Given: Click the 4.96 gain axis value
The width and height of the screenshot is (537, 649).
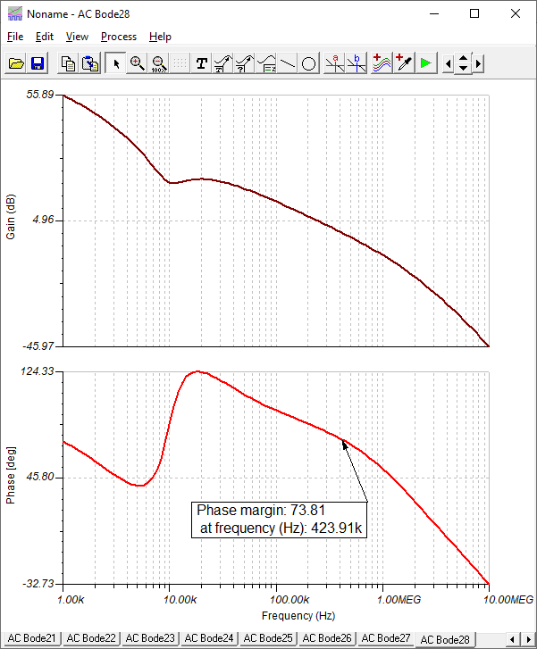Looking at the screenshot, I should pos(43,220).
